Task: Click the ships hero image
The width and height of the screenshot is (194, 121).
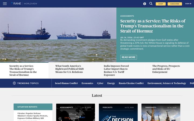Action: [58, 35]
